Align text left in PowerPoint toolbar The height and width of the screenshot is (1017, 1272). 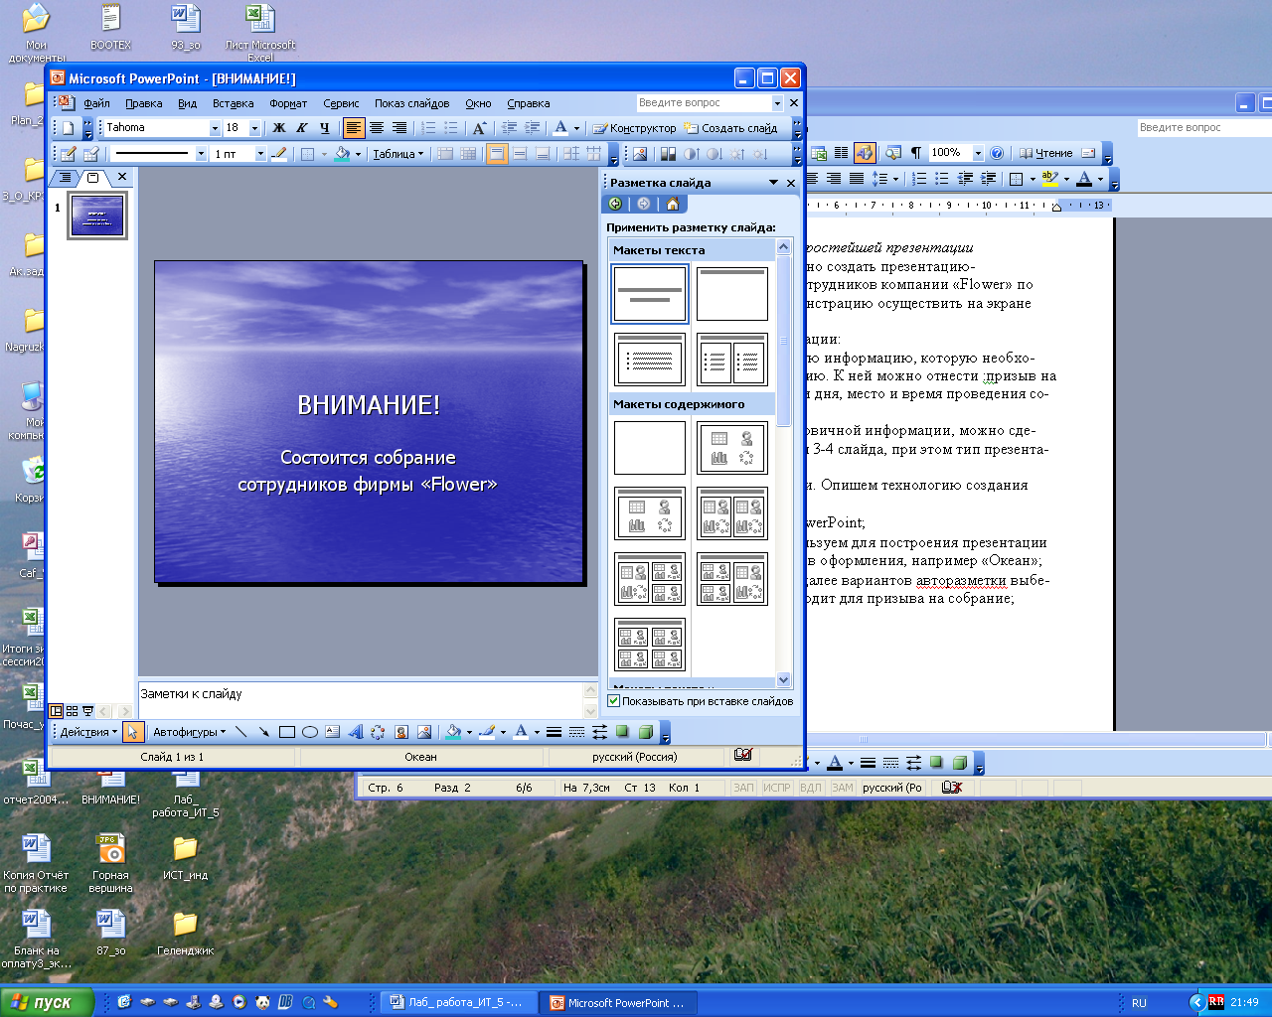[x=354, y=128]
